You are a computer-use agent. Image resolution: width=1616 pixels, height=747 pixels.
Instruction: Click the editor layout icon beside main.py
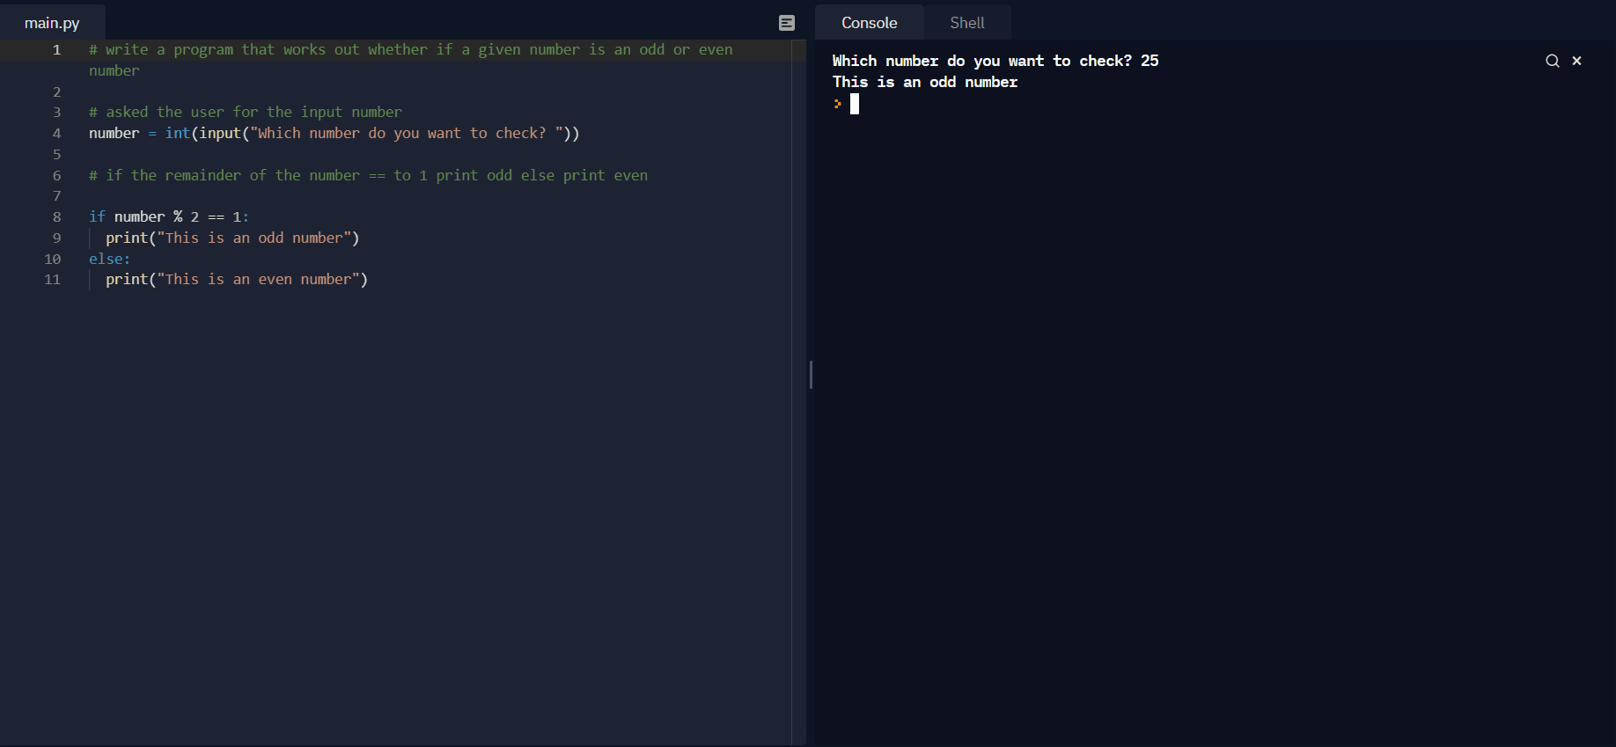pos(787,23)
